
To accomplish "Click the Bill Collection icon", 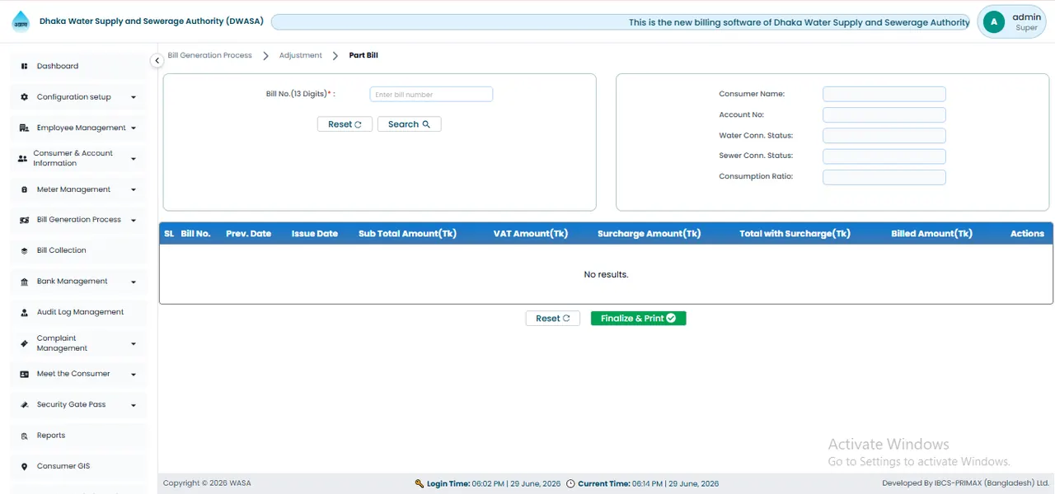I will (24, 250).
